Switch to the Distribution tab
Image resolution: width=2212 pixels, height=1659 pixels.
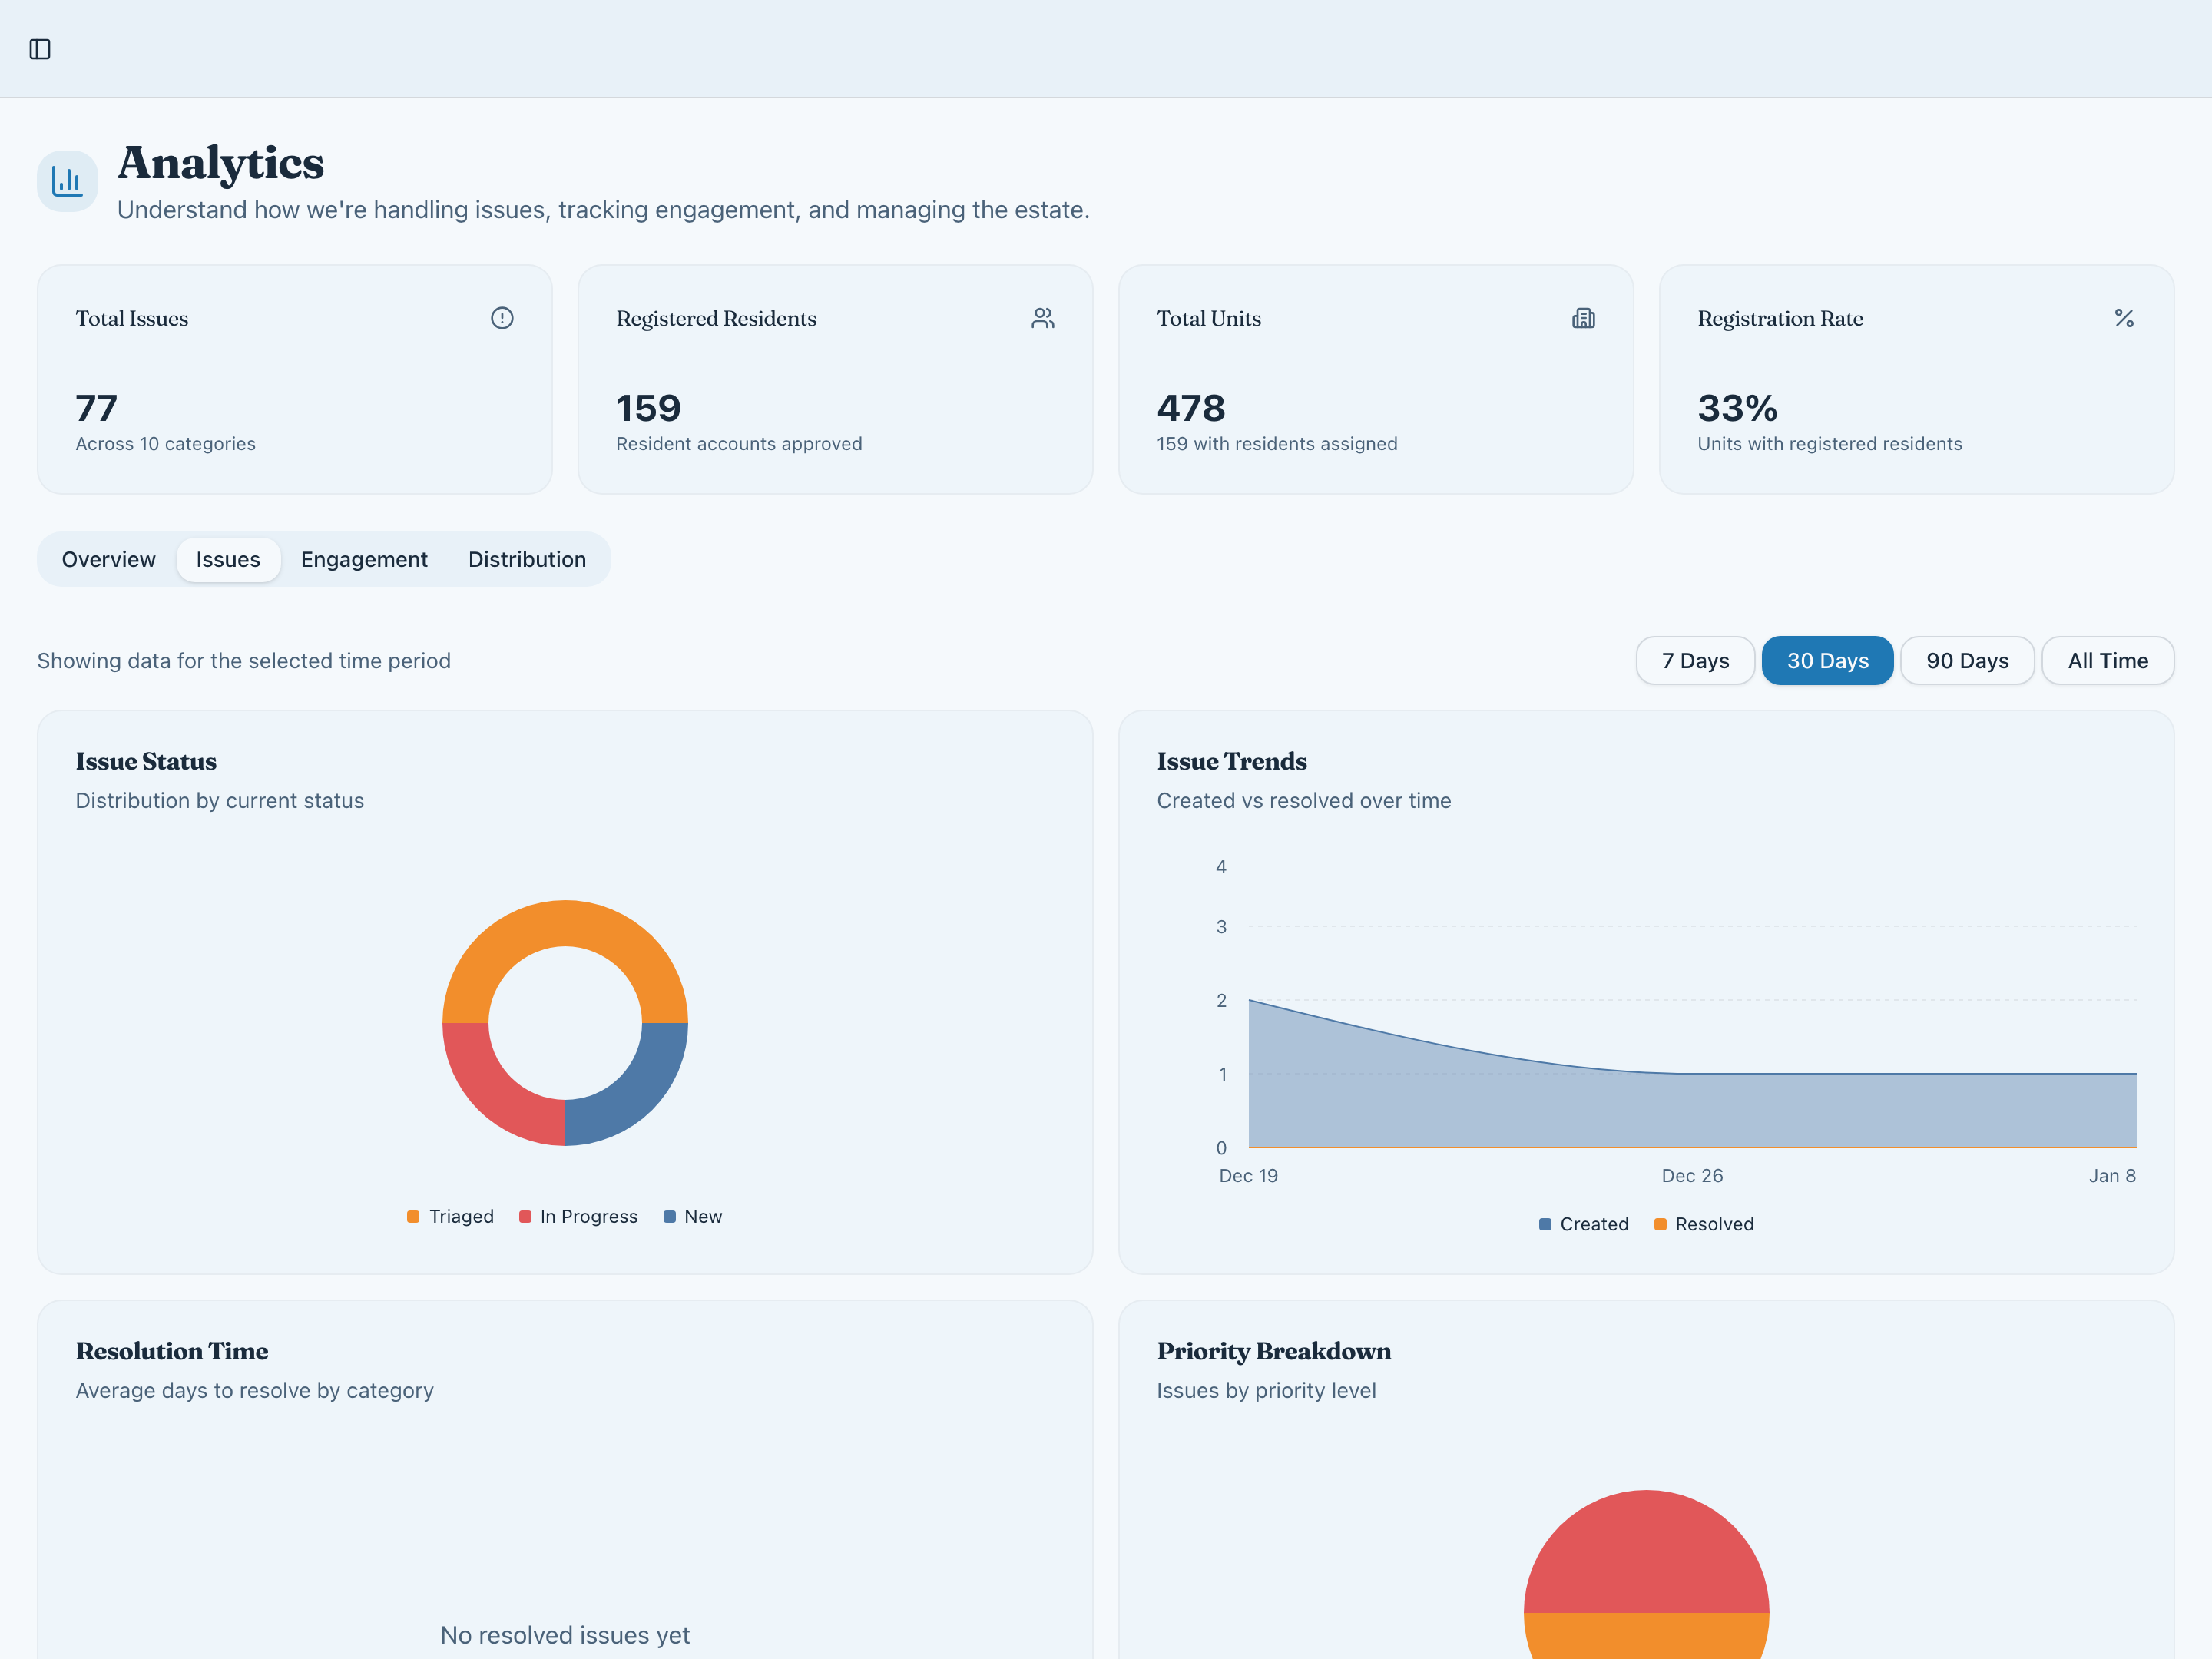(x=526, y=559)
